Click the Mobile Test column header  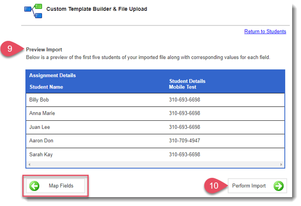coord(183,87)
